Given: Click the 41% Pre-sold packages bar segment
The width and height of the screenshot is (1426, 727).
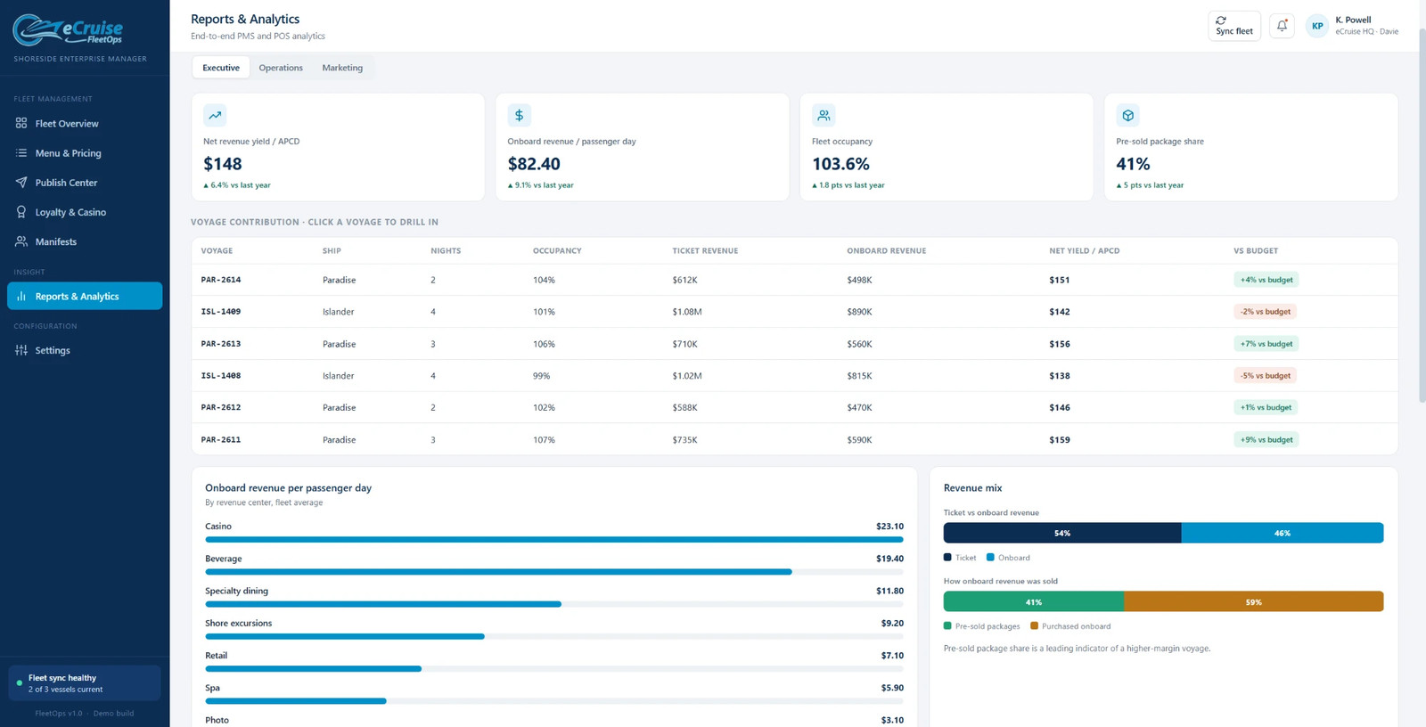Looking at the screenshot, I should pos(1034,601).
